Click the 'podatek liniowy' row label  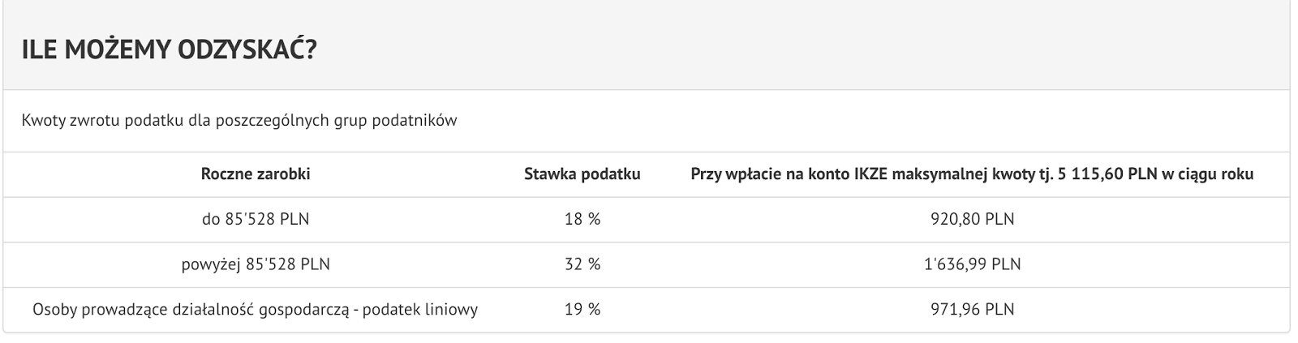coord(422,310)
